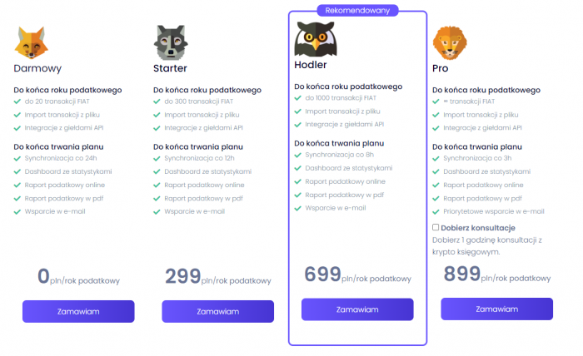Click the checkmark beside 'do 20 transakcji FIAT'
Image resolution: width=583 pixels, height=356 pixels.
tap(17, 101)
